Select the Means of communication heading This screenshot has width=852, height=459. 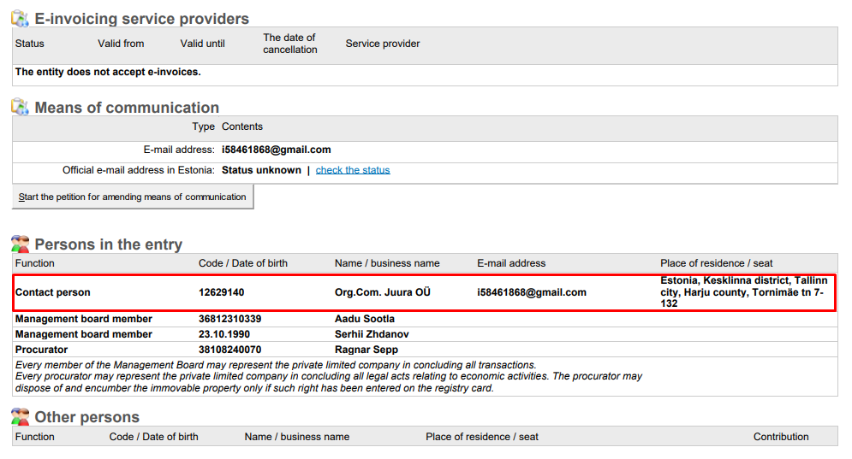[127, 108]
